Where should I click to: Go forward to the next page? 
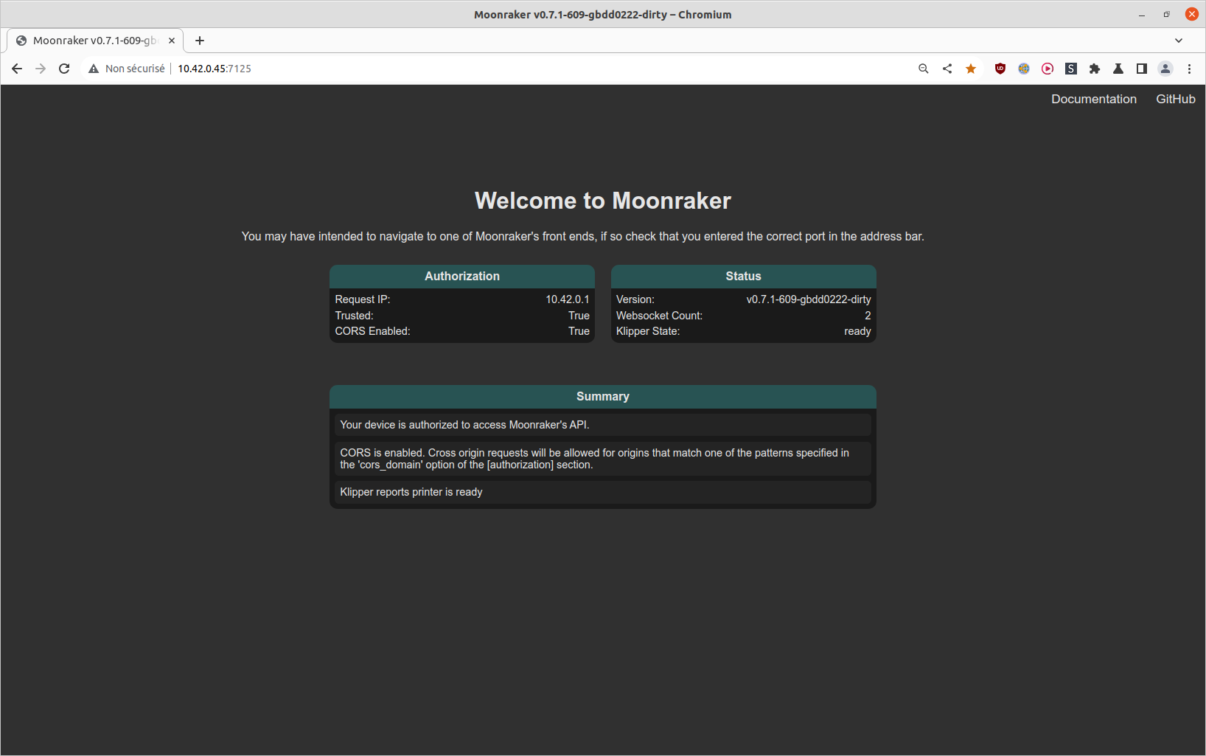pyautogui.click(x=41, y=69)
